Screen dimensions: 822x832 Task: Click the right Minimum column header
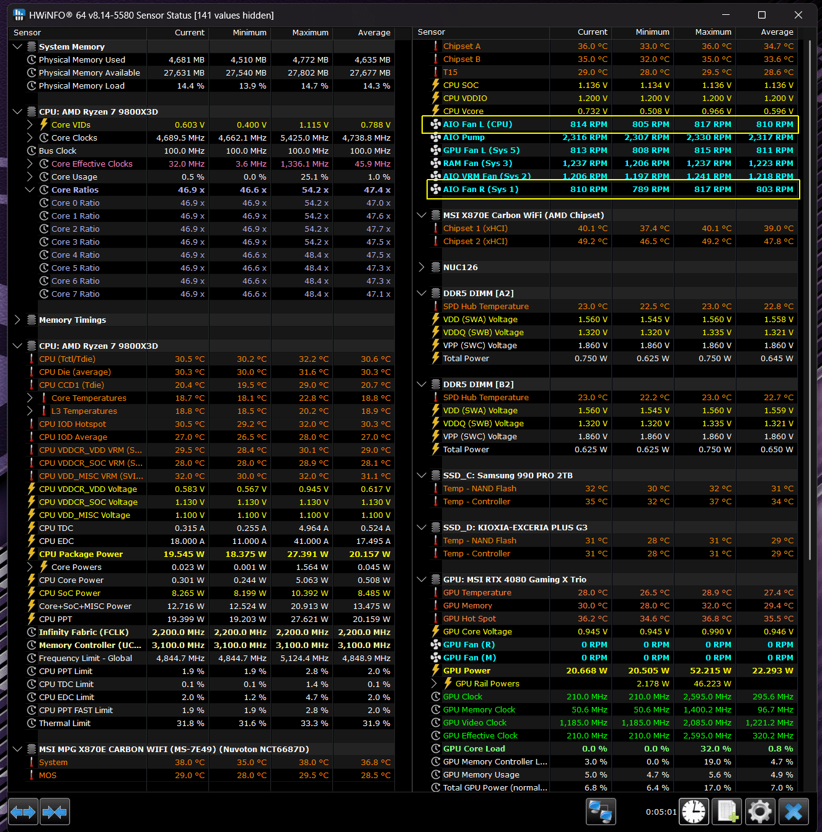[643, 32]
